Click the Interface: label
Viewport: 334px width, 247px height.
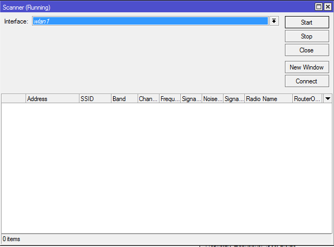pos(16,21)
